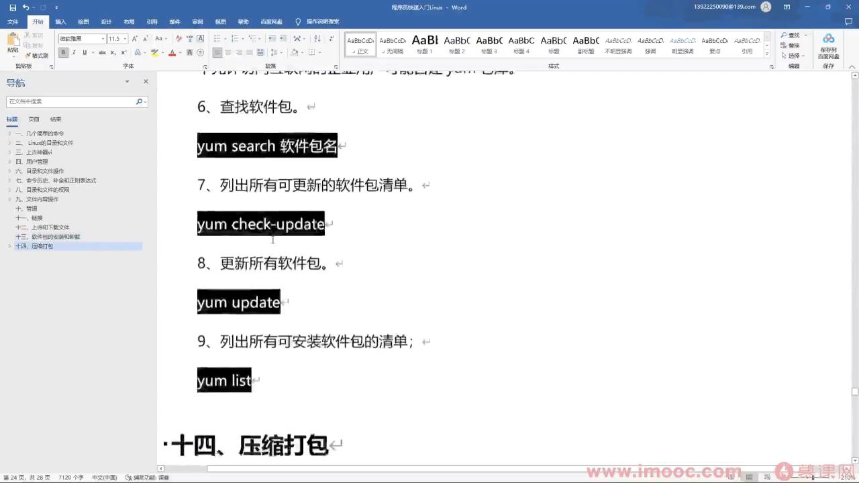The width and height of the screenshot is (859, 483).
Task: Center the text
Action: click(228, 52)
